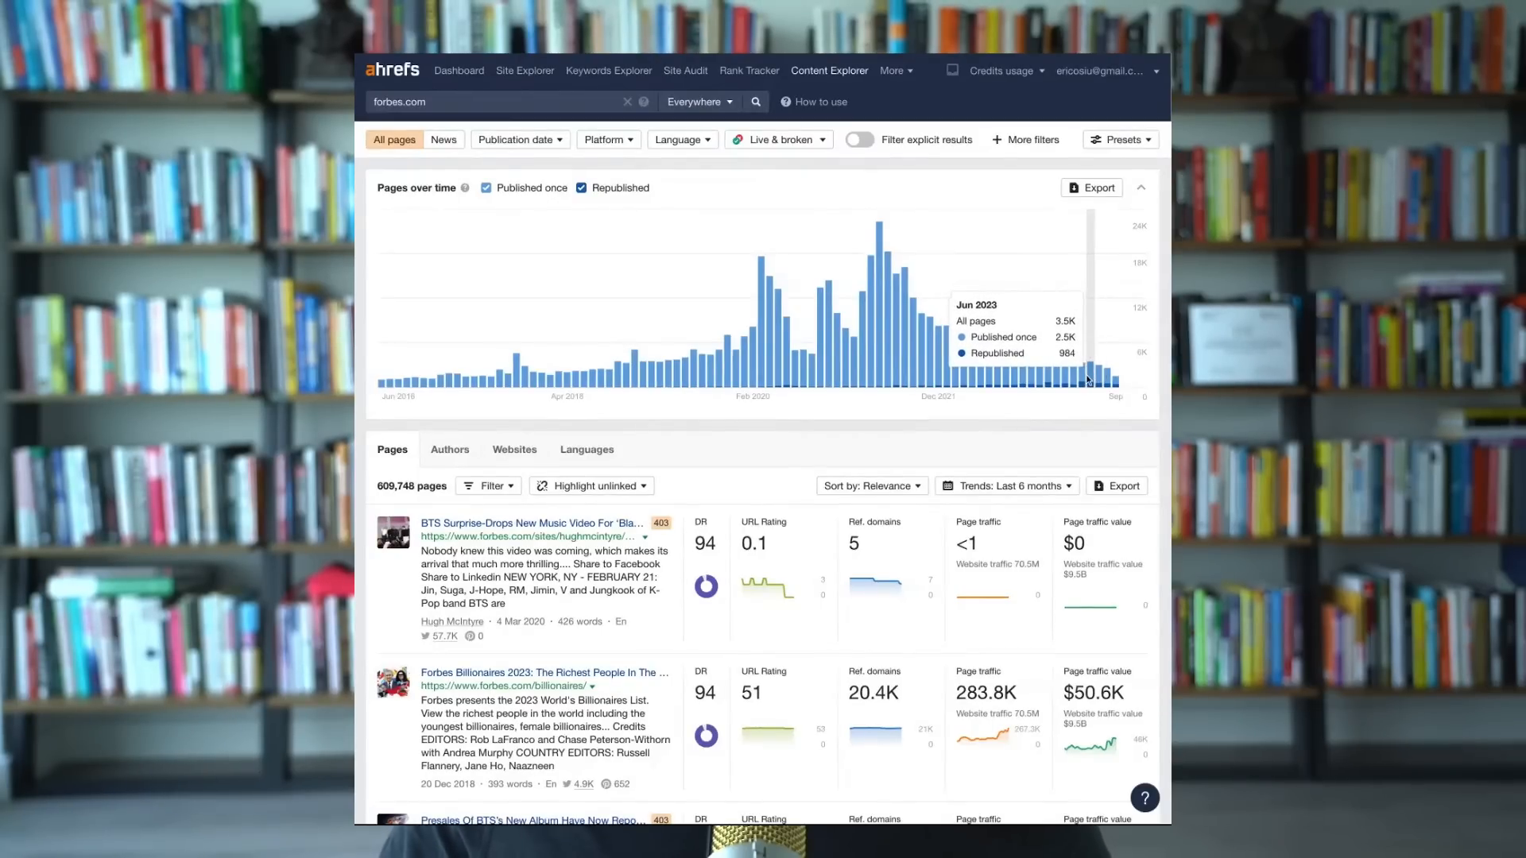Add More filters

coord(1025,139)
